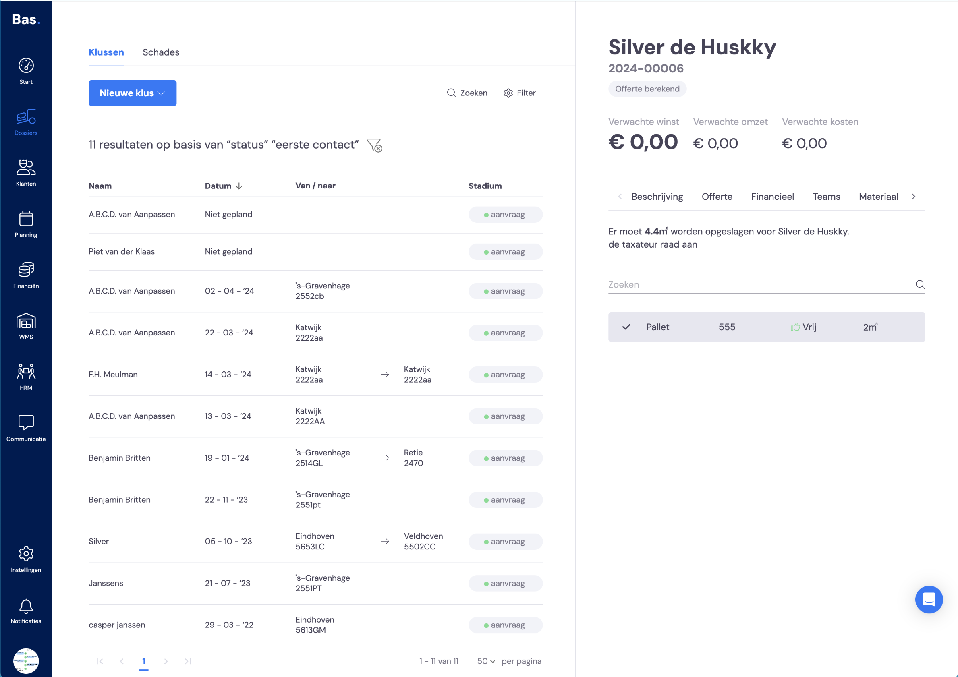
Task: Open the HRM sidebar icon
Action: click(26, 372)
